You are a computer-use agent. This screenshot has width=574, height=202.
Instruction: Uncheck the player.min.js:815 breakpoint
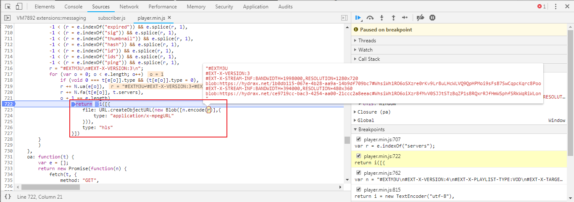tap(358, 189)
